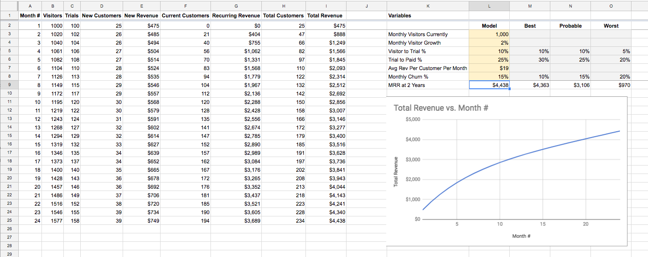Click the Total Revenue vs. Month # chart title
Viewport: 648px width, 257px height.
[x=441, y=108]
